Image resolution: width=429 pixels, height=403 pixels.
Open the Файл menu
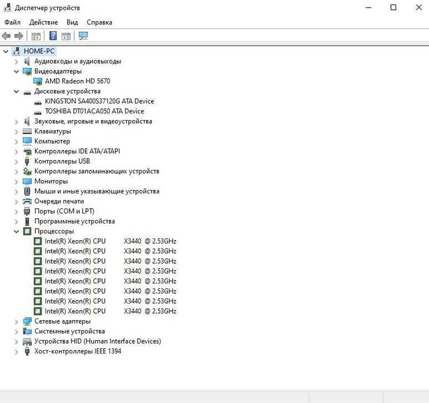[12, 22]
